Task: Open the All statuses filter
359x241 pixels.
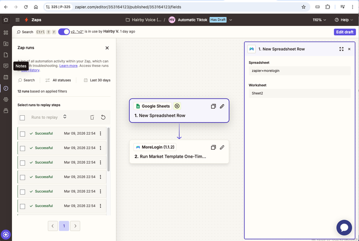Action: coord(58,80)
